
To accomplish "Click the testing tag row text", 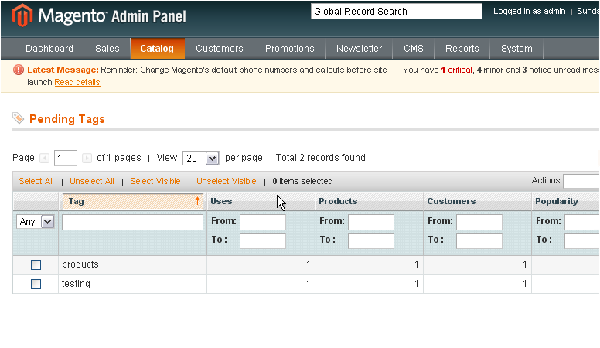I will coord(76,284).
